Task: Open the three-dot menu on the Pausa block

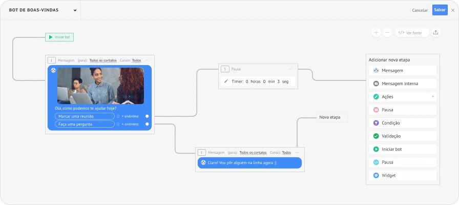Action: (291, 69)
